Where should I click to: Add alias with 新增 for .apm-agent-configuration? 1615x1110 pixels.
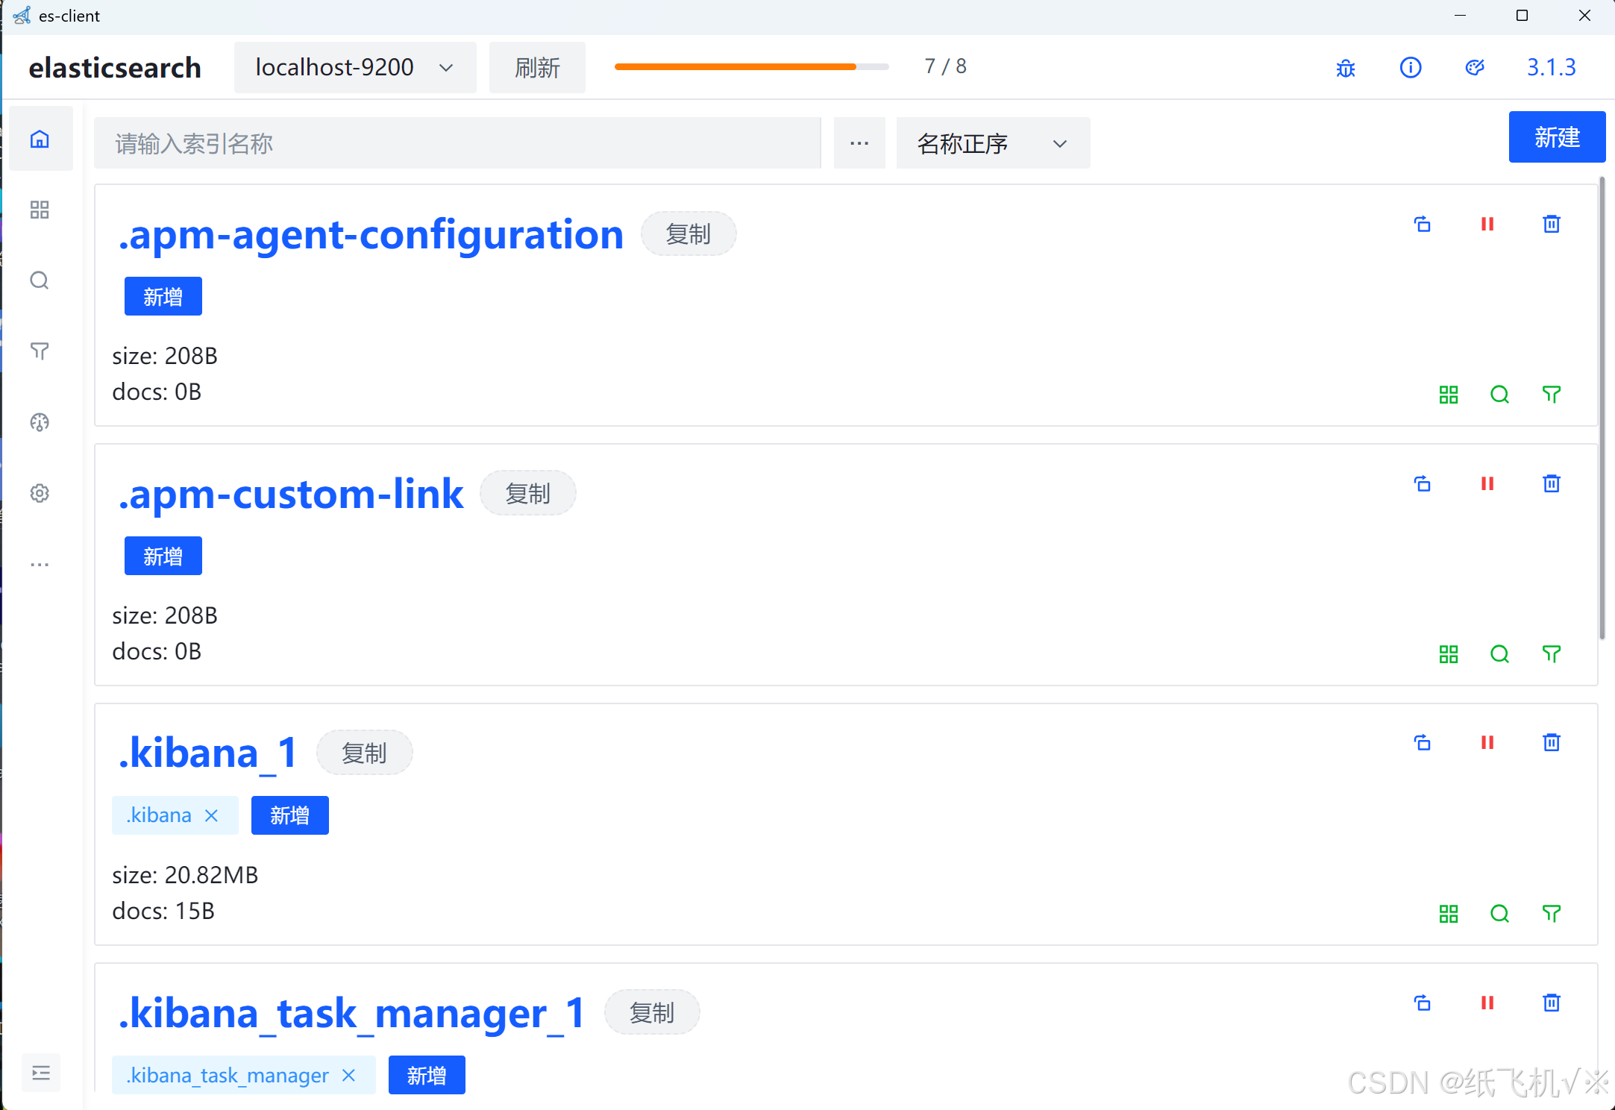point(163,297)
